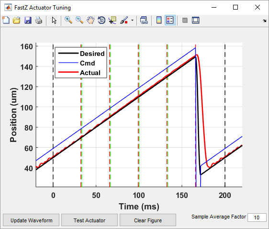Click the Sample Average Factor input field

pos(257,218)
